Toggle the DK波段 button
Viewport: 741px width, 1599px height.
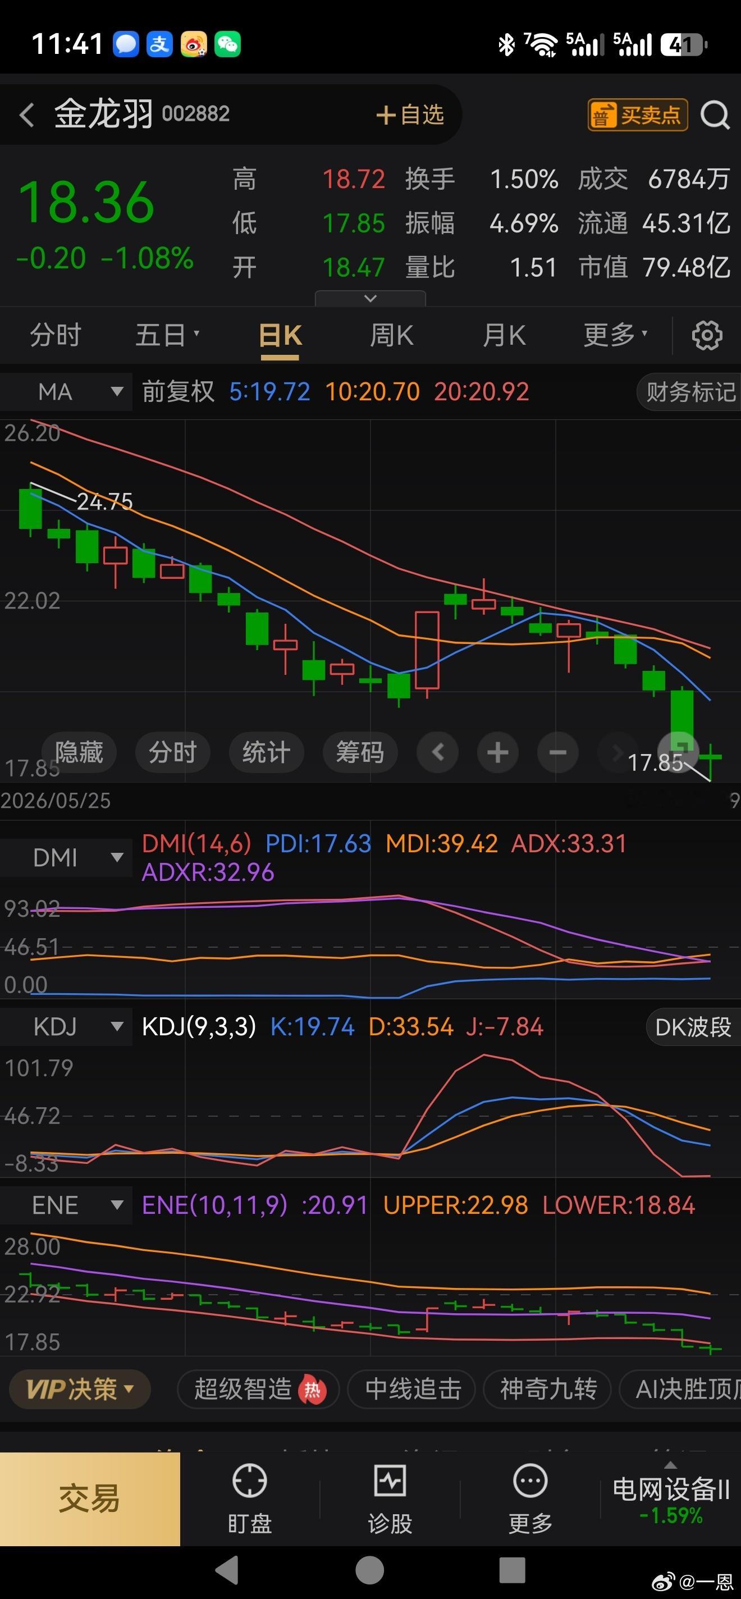click(693, 1027)
